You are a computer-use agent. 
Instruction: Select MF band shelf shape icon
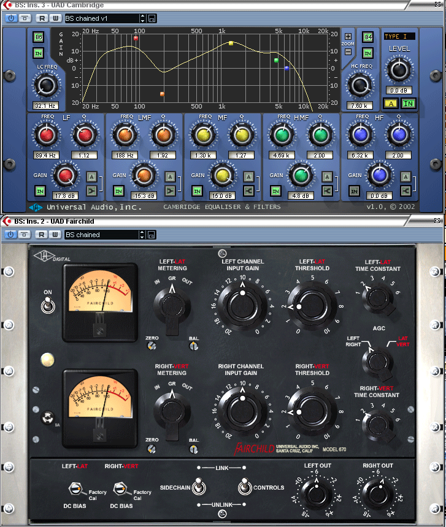[x=248, y=191]
